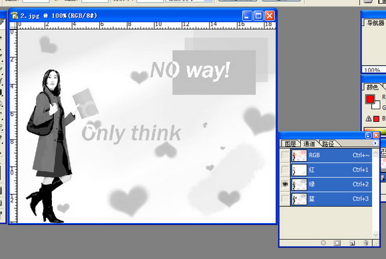Load channel as selection circle icon
Screen dimensions: 386x259
[x=323, y=243]
